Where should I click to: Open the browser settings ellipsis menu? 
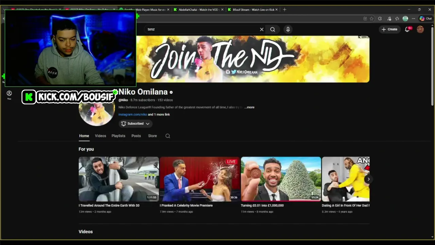413,19
